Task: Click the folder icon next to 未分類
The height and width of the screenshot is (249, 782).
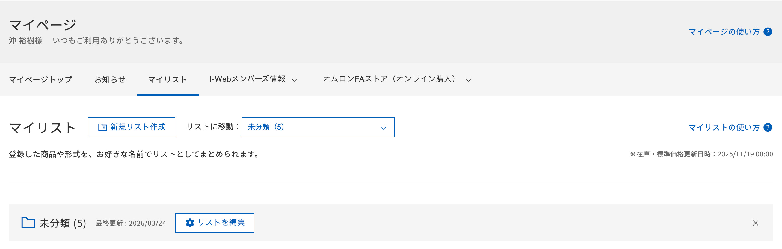Action: click(x=29, y=223)
